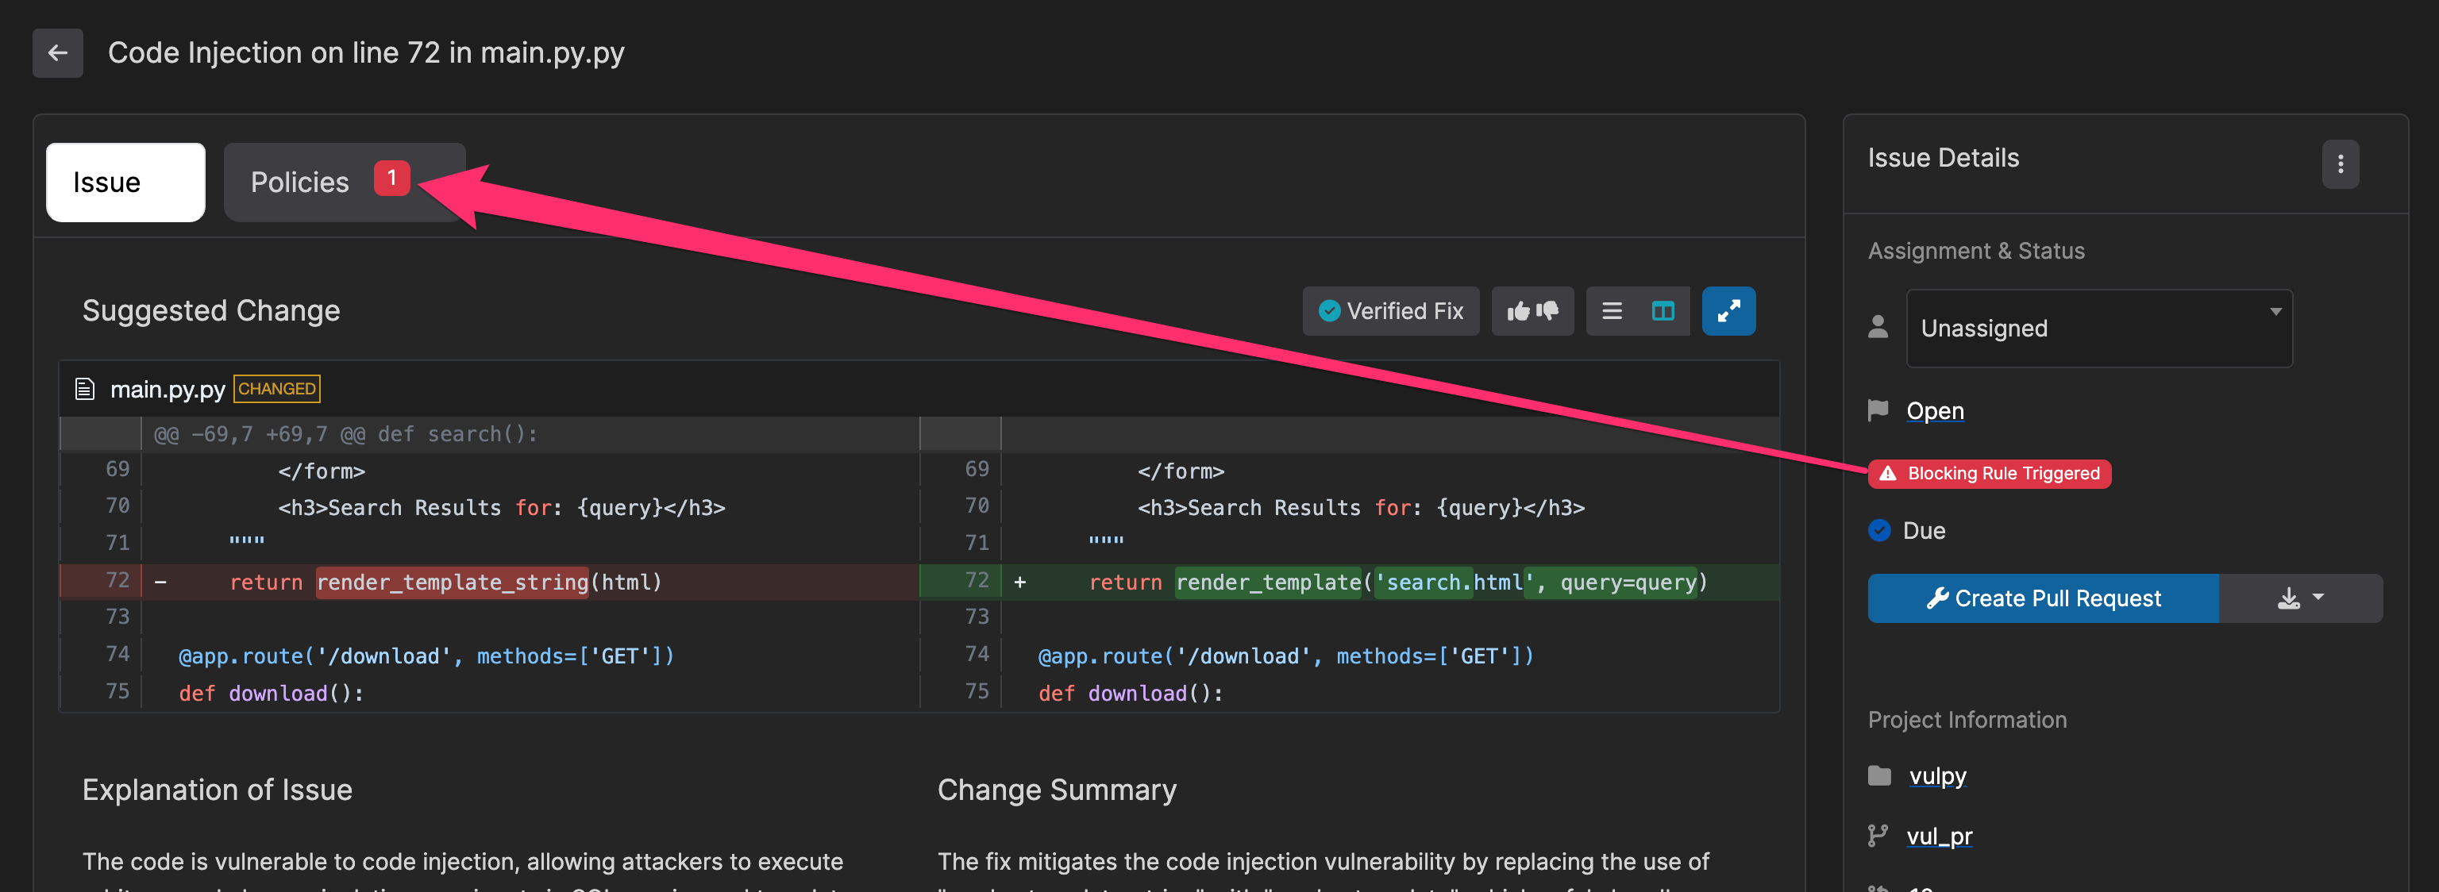Open the Issue Details three-dot menu

pyautogui.click(x=2340, y=164)
